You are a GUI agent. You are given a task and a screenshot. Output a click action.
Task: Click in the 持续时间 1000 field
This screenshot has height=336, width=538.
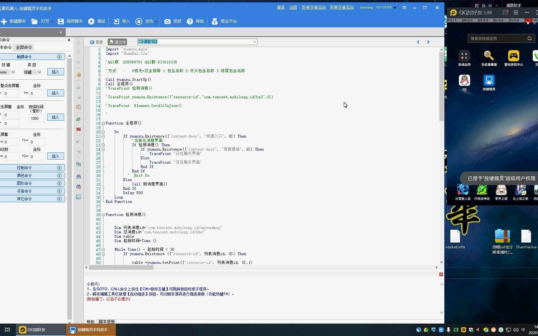pos(37,118)
